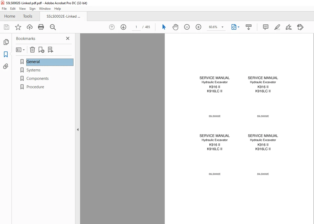Switch to the Tools tab
314x224 pixels.
click(x=28, y=16)
